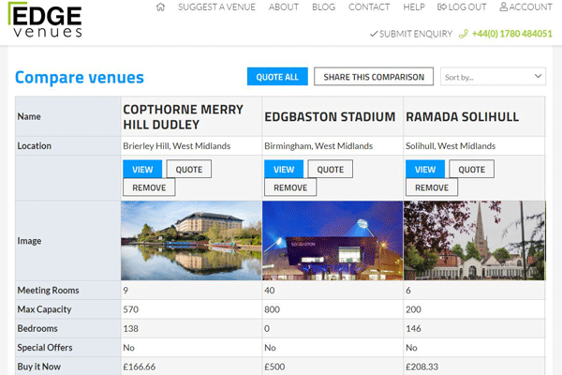Viewport: 562px width, 375px height.
Task: Click Ramada max capacity value 200
Action: [x=413, y=309]
